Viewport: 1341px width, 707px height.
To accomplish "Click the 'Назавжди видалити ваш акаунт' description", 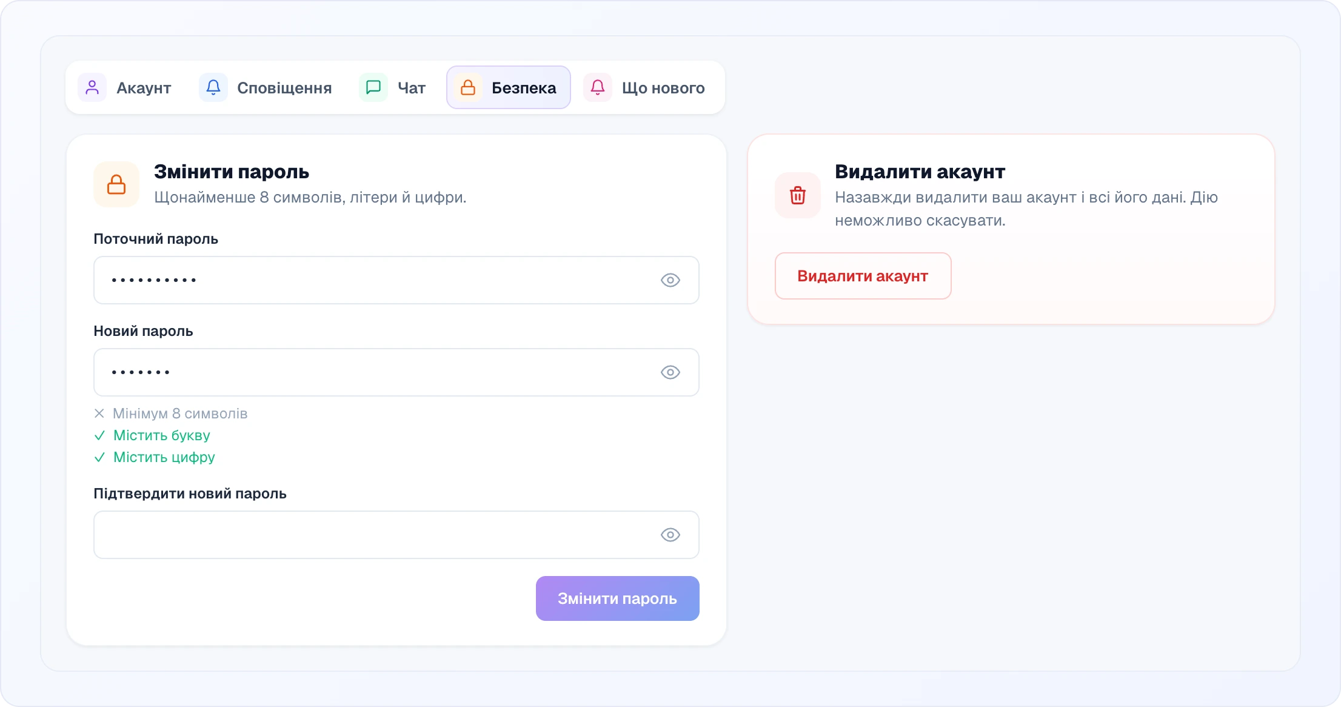I will (x=1026, y=209).
